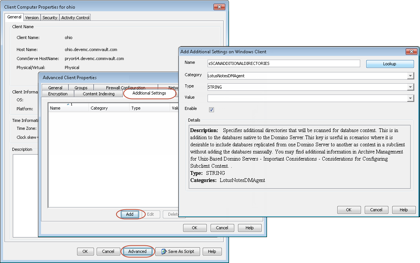This screenshot has height=263, width=420.
Task: Open the Additional Settings tab
Action: tap(149, 93)
